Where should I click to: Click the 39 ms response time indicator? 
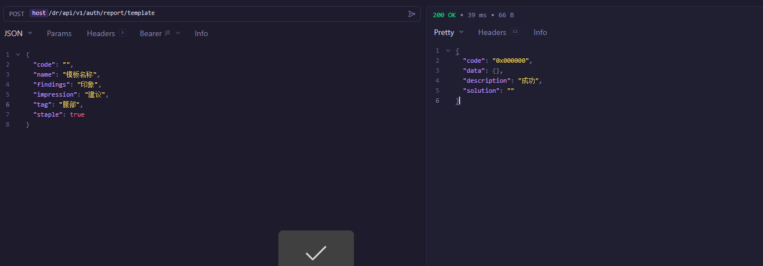click(474, 15)
